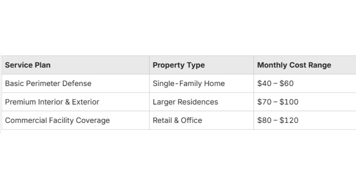Select the Commercial Facility Coverage cell
Viewport: 356px width, 186px height.
[75, 120]
